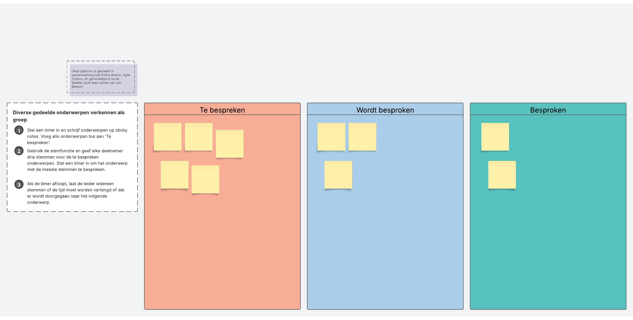
Task: Select the 'Besproken' column header
Action: click(548, 110)
